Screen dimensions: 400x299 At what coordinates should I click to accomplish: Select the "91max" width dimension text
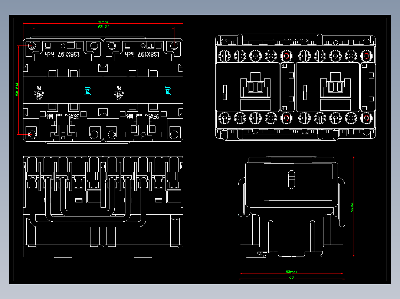[x=103, y=22]
